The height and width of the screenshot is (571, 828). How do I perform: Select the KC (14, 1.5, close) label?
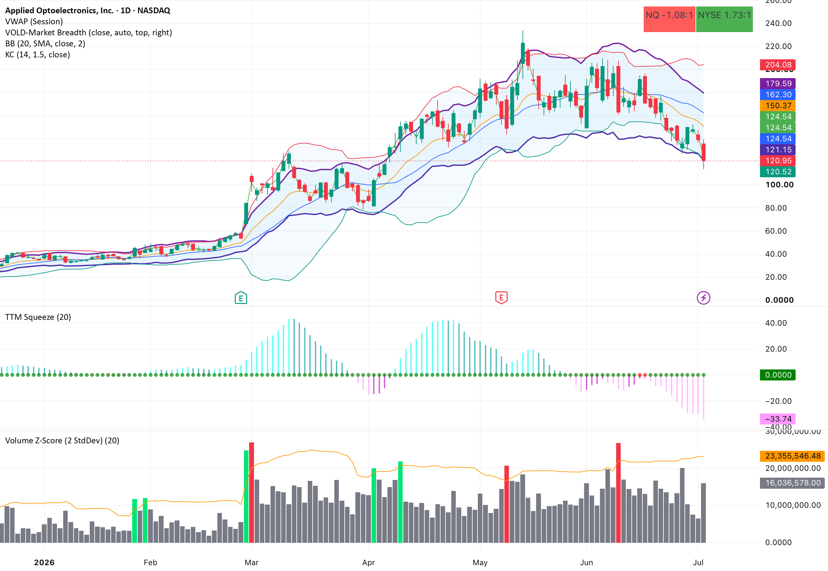coord(38,55)
